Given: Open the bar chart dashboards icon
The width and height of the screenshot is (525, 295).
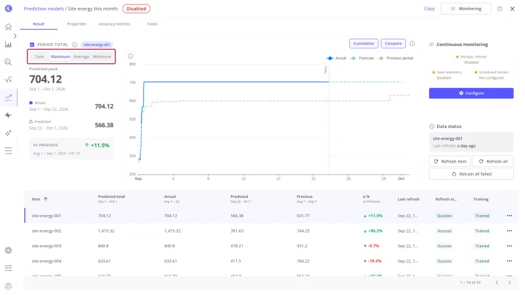Looking at the screenshot, I should coord(9,44).
